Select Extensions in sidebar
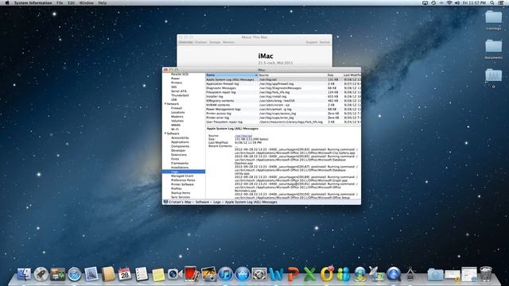 (179, 155)
